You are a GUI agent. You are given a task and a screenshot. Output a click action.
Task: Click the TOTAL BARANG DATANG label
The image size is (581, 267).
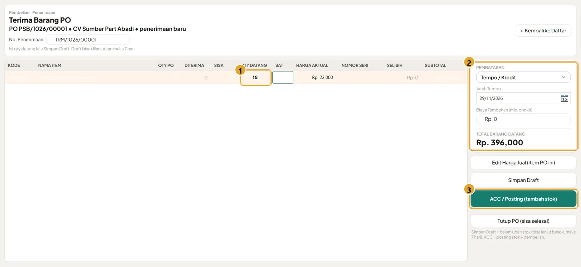pos(500,134)
